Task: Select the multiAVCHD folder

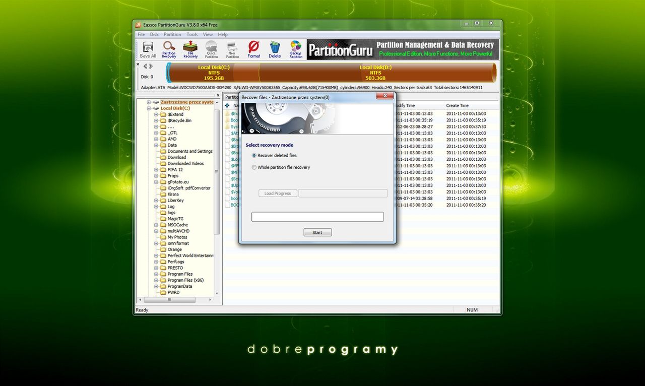Action: coord(178,231)
